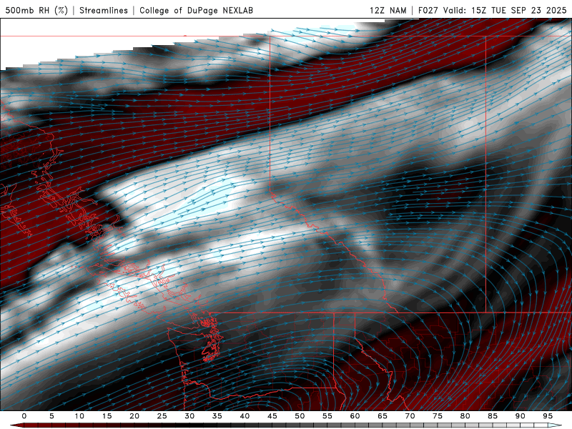This screenshot has height=429, width=572.
Task: Click the colorbar label "30"
Action: click(189, 416)
